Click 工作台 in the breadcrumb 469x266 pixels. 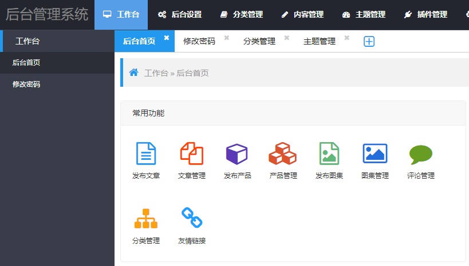tap(156, 73)
